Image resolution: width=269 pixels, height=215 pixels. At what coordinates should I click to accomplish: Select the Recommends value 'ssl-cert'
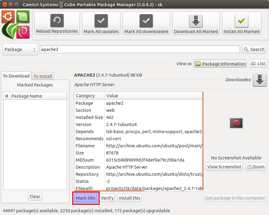tap(114, 139)
